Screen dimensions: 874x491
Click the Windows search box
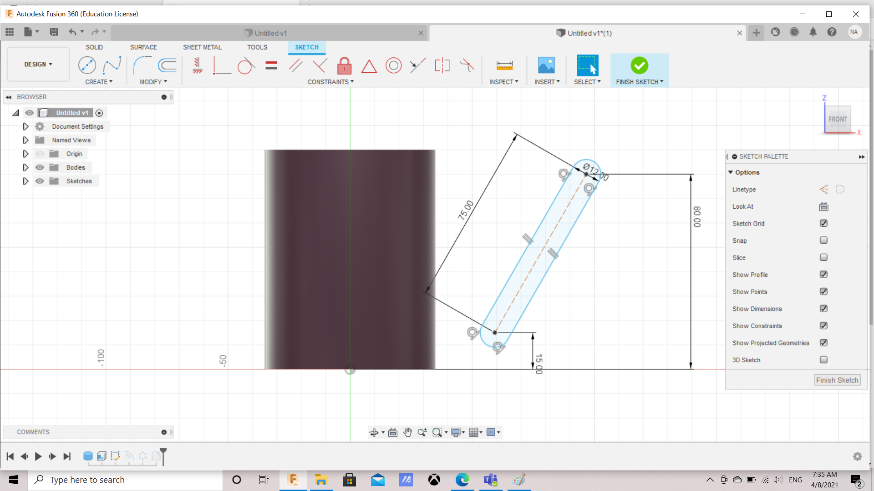click(x=125, y=480)
